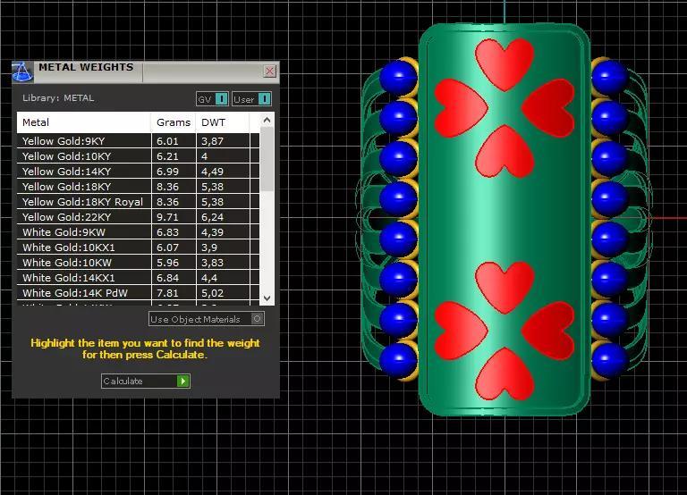This screenshot has height=495, width=687.
Task: Select the Yellow Gold:22KY row
Action: pyautogui.click(x=138, y=217)
